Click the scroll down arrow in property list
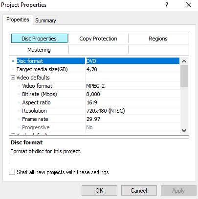 pyautogui.click(x=184, y=131)
